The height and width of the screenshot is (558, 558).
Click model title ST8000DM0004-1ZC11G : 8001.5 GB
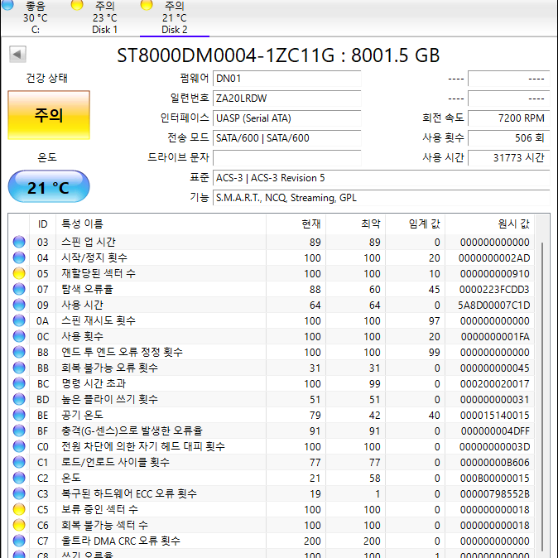[278, 55]
